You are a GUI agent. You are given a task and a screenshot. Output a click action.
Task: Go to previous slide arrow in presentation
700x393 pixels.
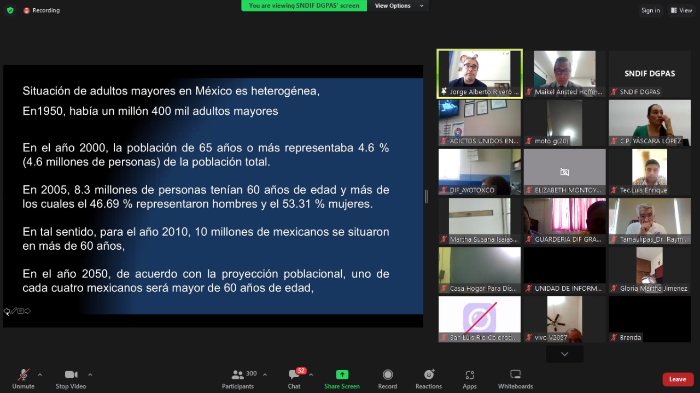coord(7,311)
